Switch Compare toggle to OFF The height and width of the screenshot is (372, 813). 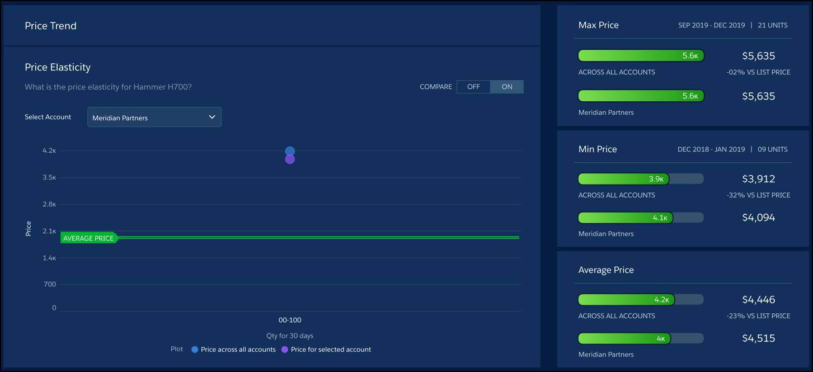coord(473,87)
